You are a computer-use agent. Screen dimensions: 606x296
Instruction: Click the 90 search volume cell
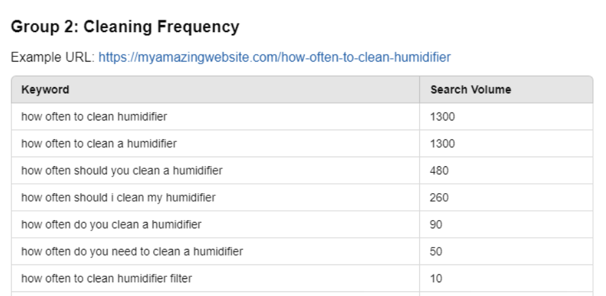click(x=436, y=224)
